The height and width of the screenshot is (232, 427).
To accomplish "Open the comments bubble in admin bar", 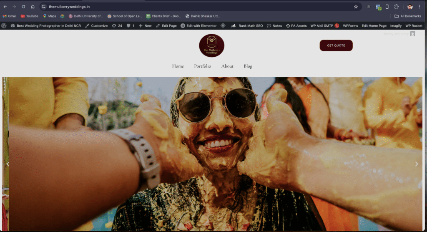I will (x=131, y=25).
